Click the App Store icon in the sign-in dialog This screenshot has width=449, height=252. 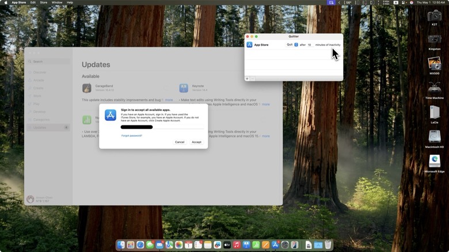coord(111,115)
